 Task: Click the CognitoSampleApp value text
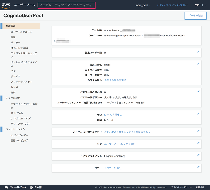(115, 156)
